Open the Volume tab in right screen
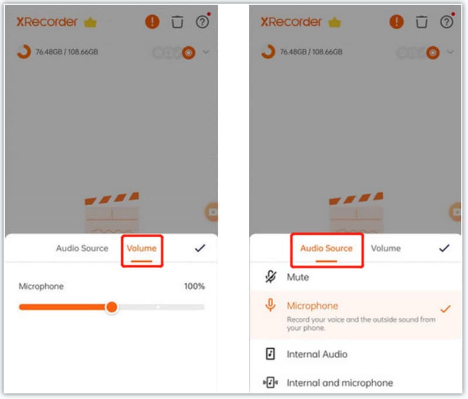The width and height of the screenshot is (468, 399). [386, 248]
